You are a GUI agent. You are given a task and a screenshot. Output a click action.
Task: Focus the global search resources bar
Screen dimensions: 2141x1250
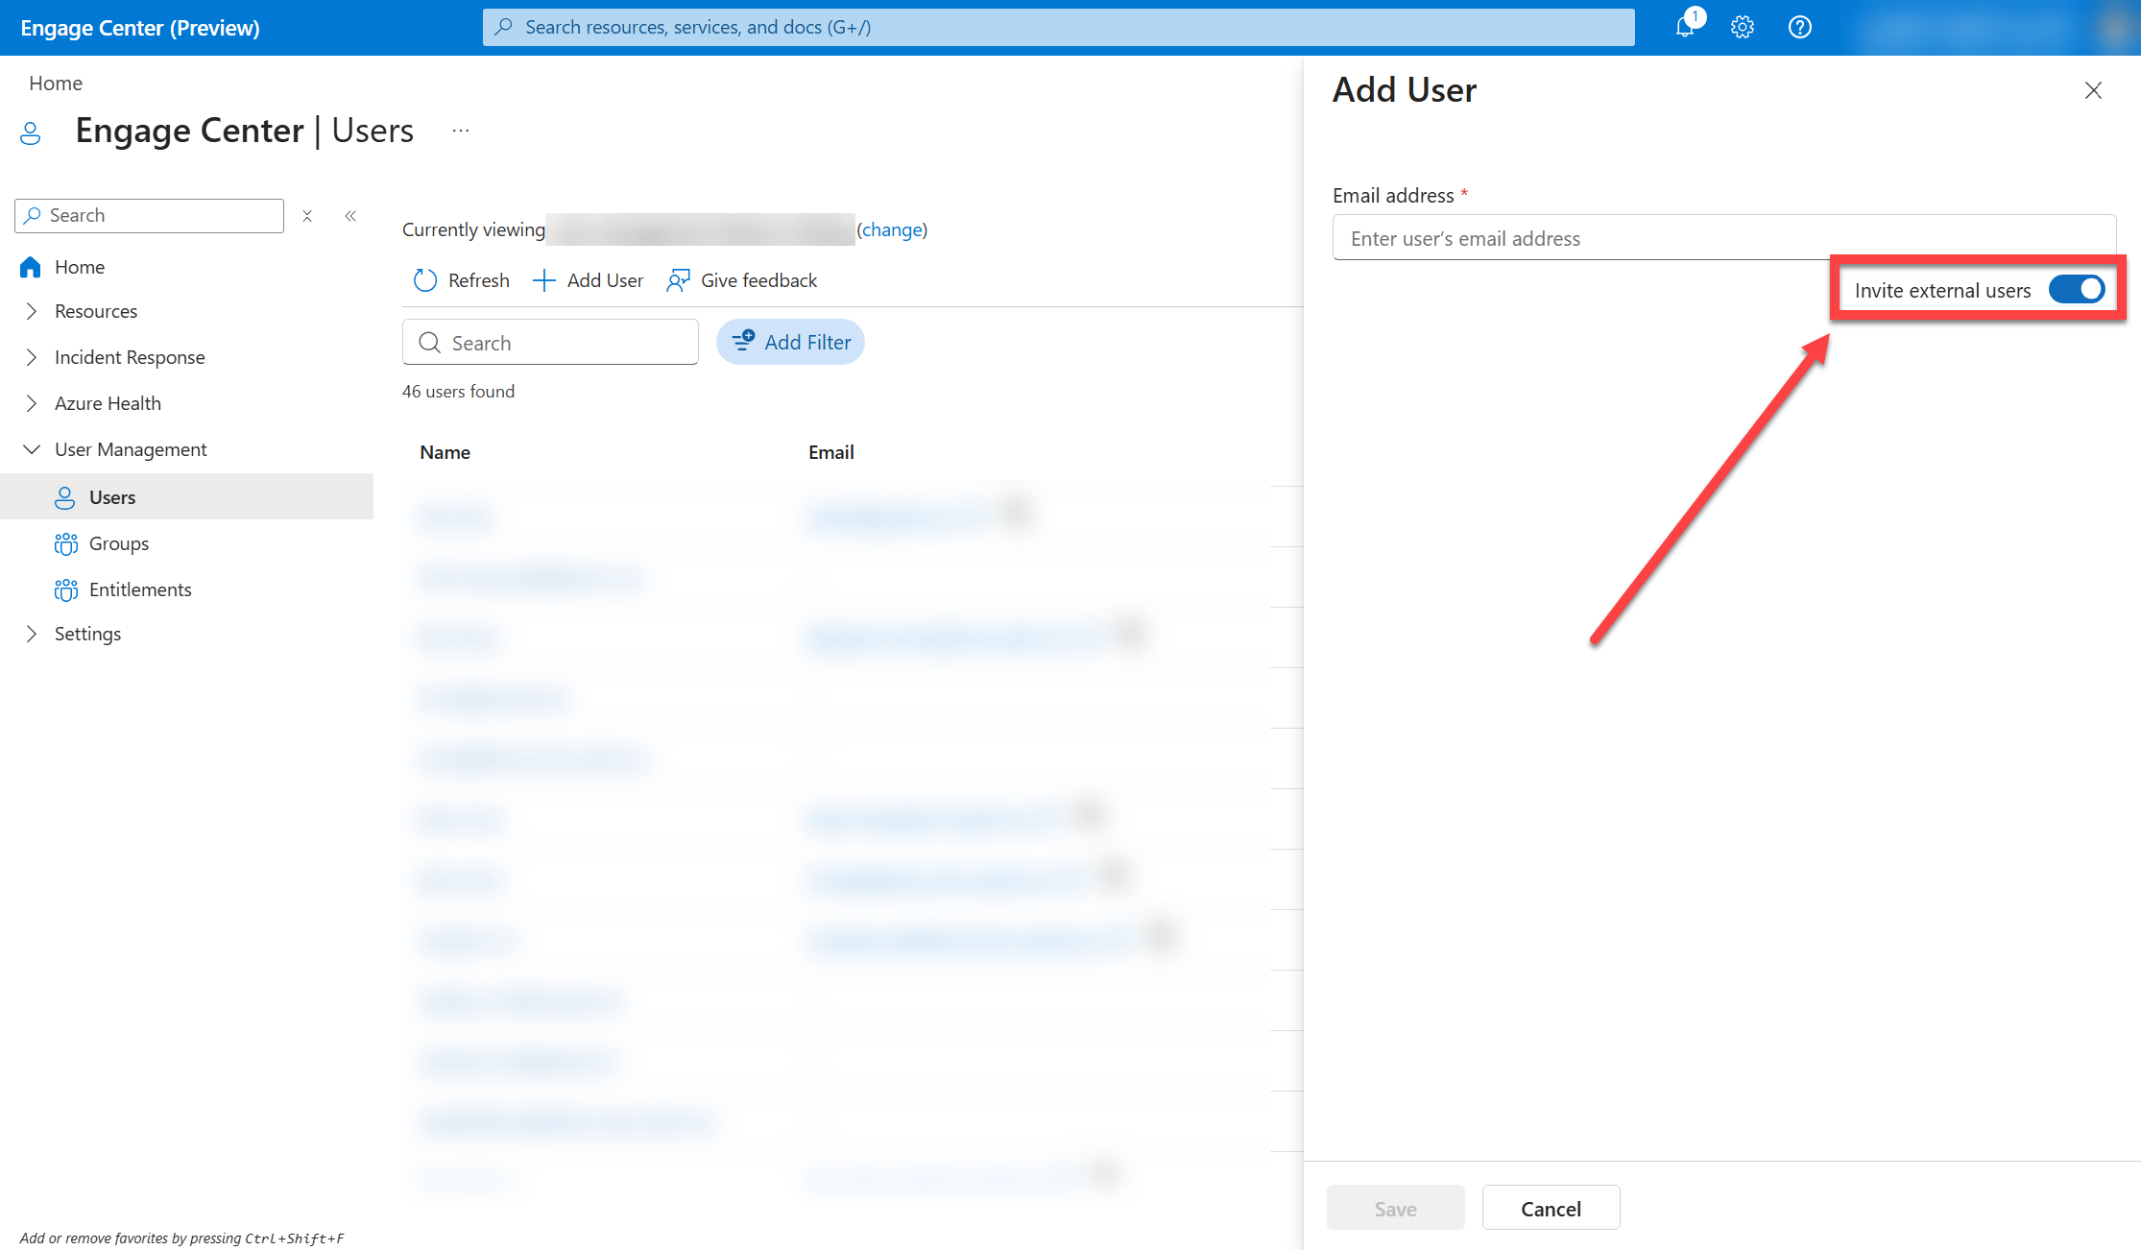[1058, 27]
